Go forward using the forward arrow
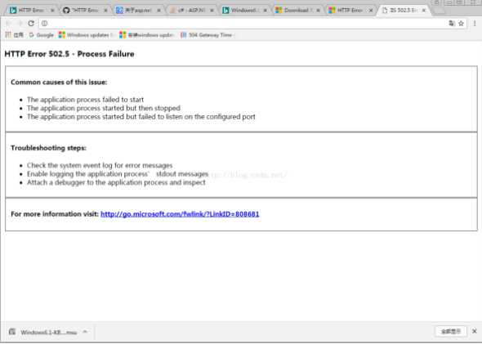 pyautogui.click(x=20, y=24)
